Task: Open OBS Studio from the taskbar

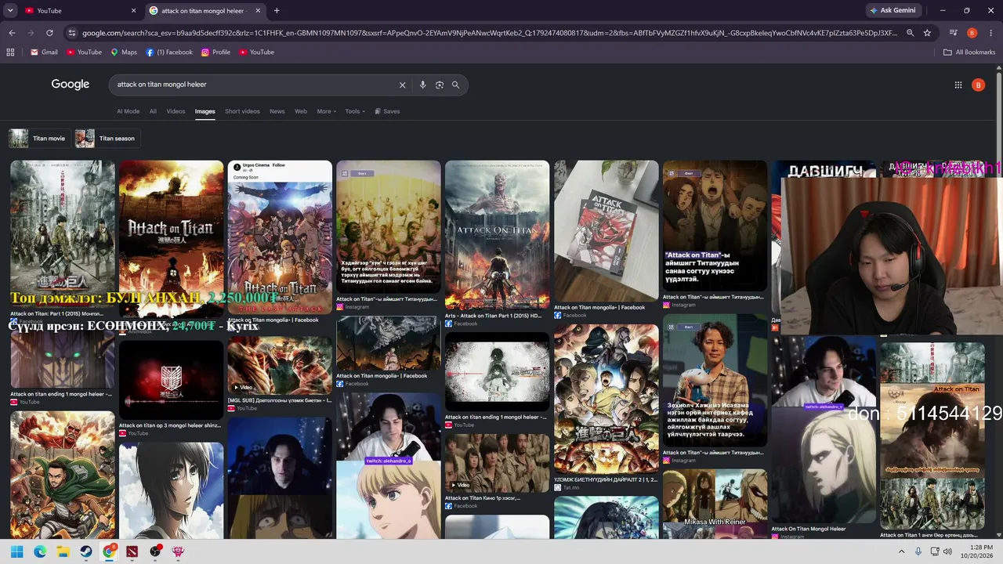Action: [155, 551]
